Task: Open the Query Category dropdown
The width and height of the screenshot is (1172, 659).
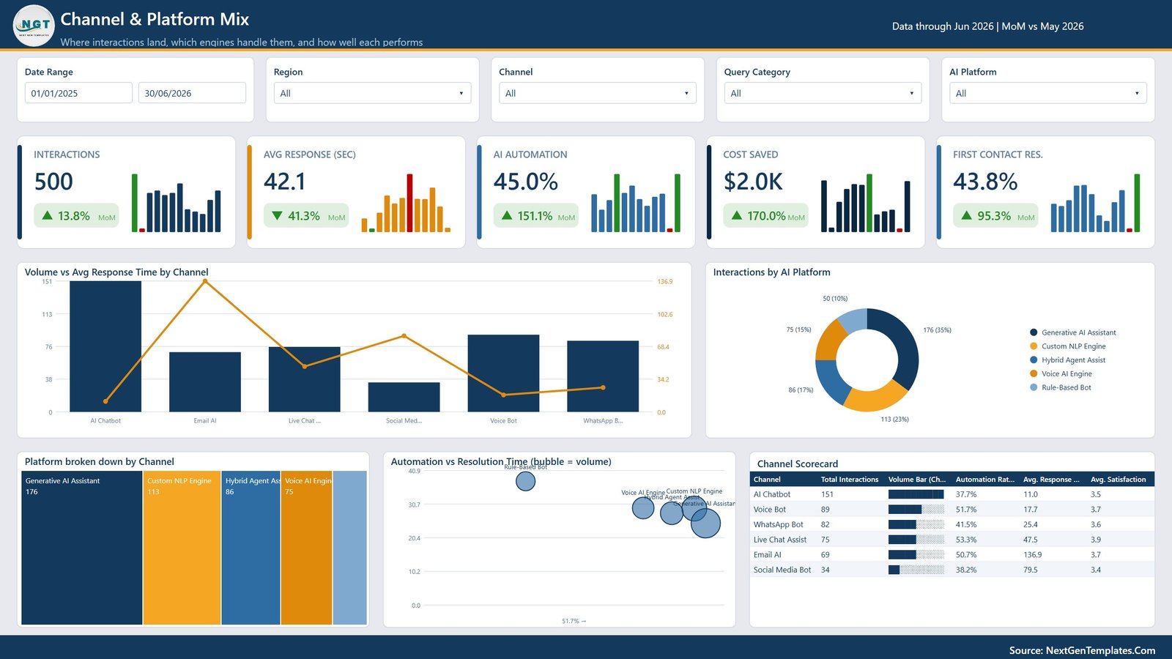Action: [823, 93]
